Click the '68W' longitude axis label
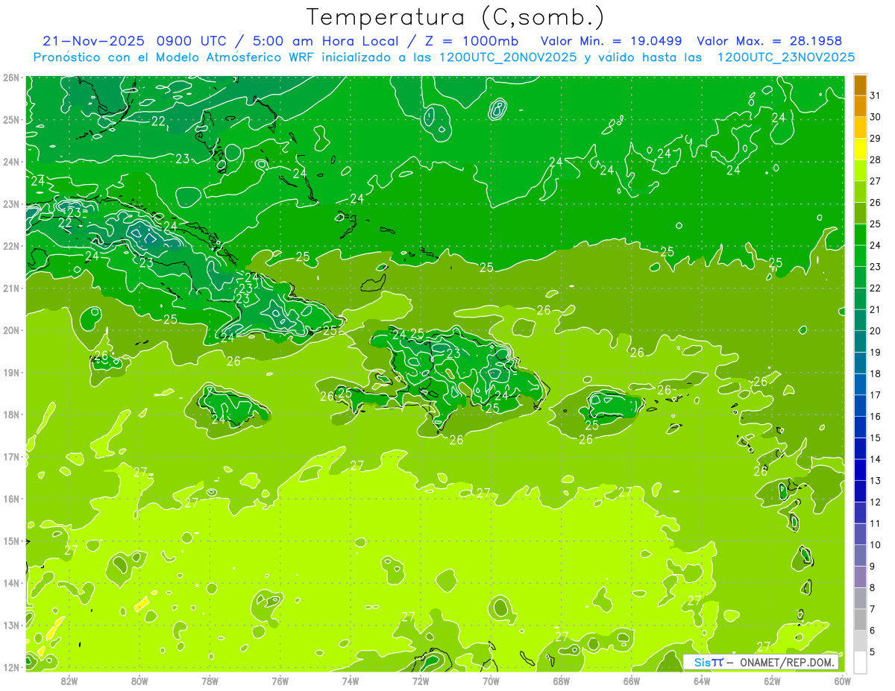This screenshot has width=895, height=691. pos(561,681)
